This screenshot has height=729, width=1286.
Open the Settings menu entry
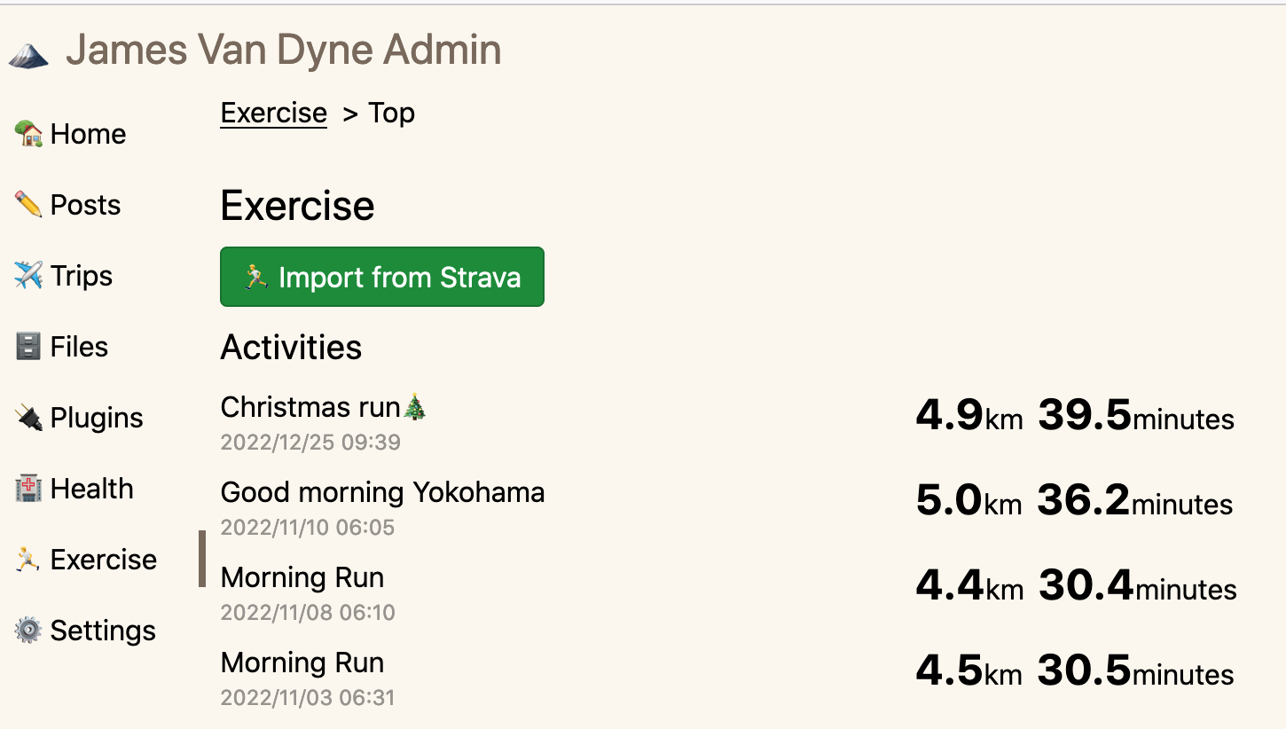coord(103,631)
